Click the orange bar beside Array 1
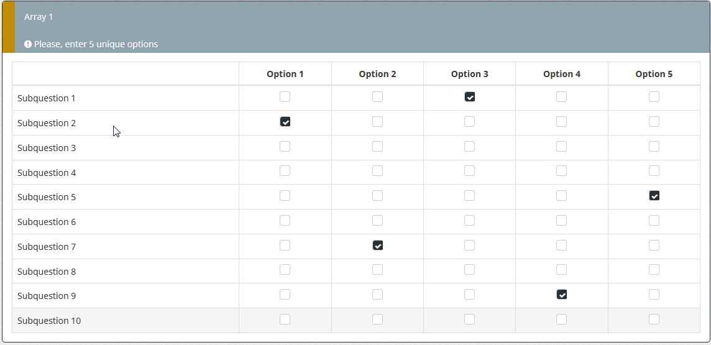 pos(8,27)
